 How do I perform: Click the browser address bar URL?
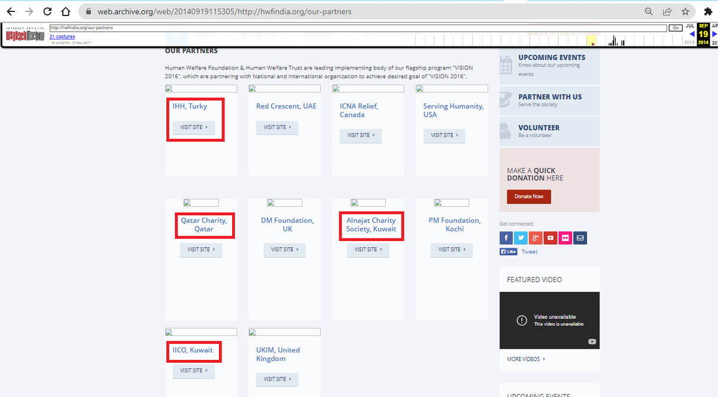point(224,11)
